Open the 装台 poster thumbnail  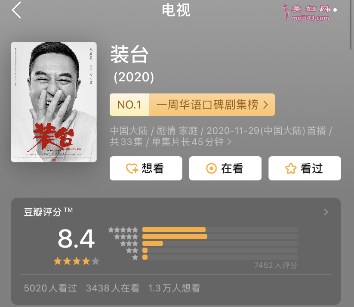tap(54, 102)
